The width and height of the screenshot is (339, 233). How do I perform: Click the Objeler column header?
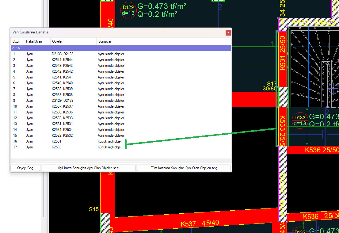coord(73,41)
